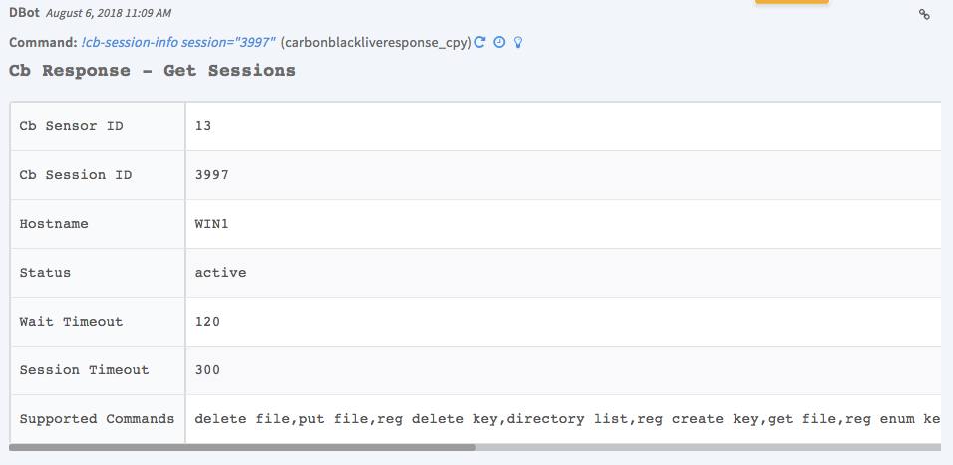Screen dimensions: 953x465
Task: Click the Wait Timeout value 120
Action: coord(207,322)
